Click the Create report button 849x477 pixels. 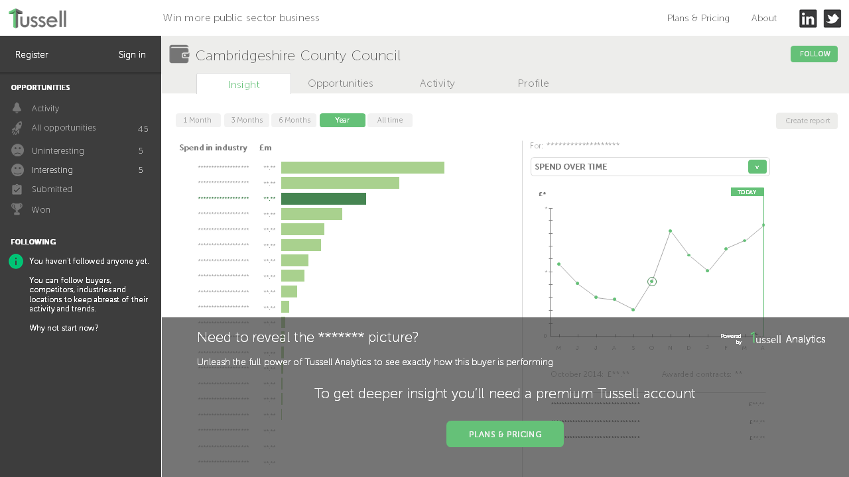807,121
